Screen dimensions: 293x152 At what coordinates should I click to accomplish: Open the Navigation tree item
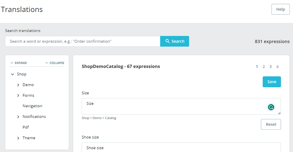click(x=32, y=106)
